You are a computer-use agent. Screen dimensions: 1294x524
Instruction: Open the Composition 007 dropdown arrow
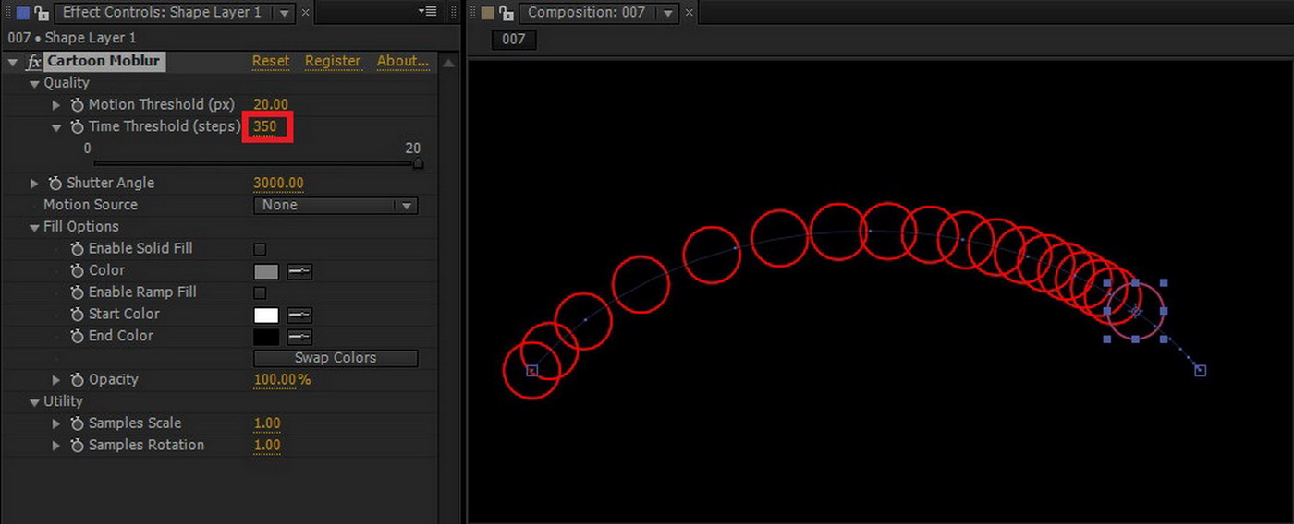pos(666,13)
